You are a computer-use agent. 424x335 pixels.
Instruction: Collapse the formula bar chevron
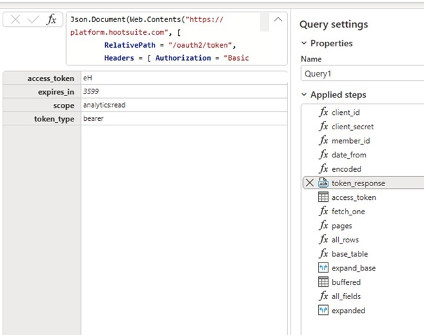click(x=278, y=20)
